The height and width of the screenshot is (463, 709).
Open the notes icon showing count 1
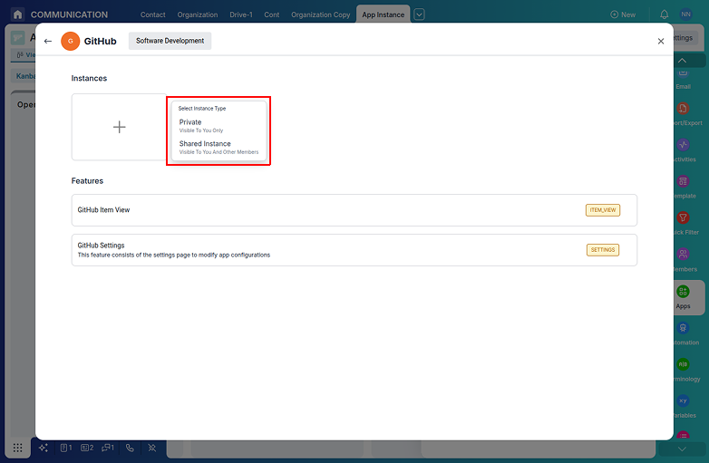coord(66,448)
